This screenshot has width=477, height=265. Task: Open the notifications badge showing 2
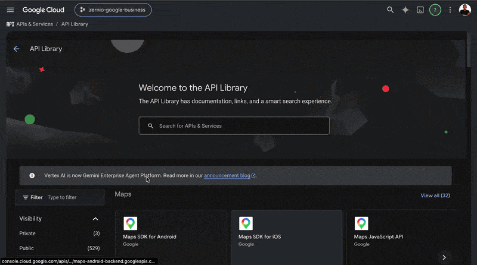click(x=435, y=10)
